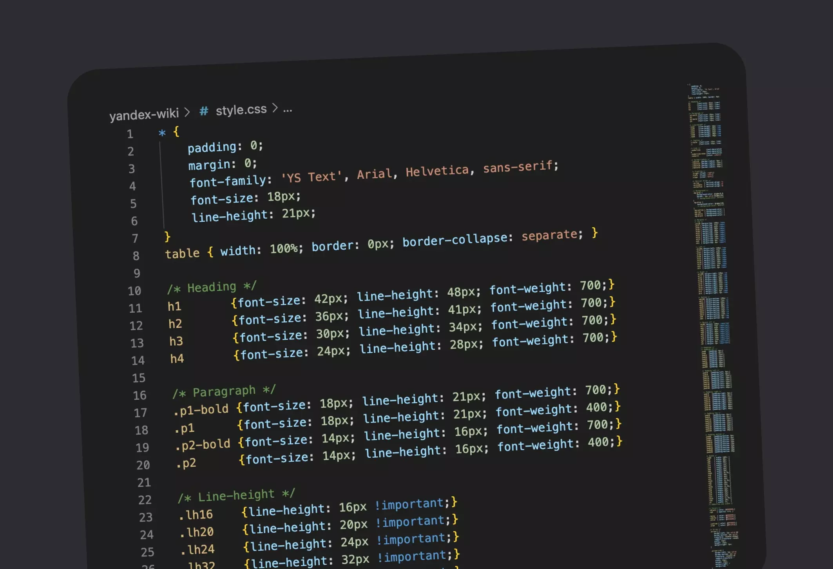Place cursor on the Paragraph comment

[224, 391]
